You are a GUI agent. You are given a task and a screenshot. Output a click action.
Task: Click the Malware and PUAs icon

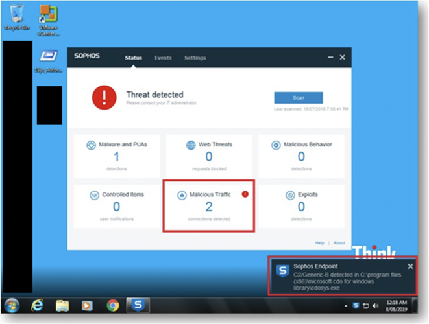tap(91, 145)
